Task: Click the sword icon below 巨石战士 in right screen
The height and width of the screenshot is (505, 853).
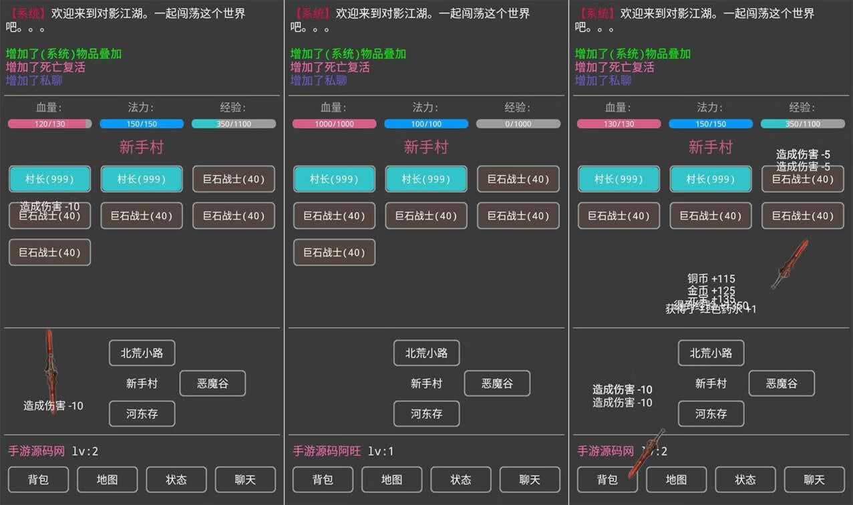Action: pyautogui.click(x=790, y=265)
